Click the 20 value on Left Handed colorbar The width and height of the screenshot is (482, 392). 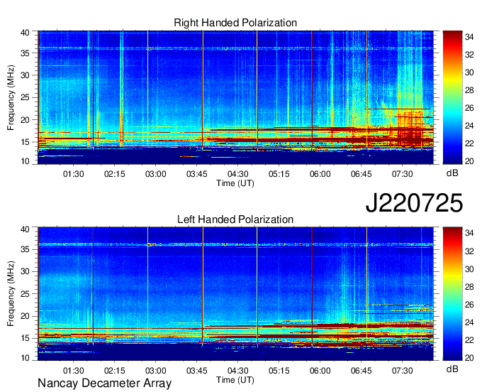(x=469, y=358)
